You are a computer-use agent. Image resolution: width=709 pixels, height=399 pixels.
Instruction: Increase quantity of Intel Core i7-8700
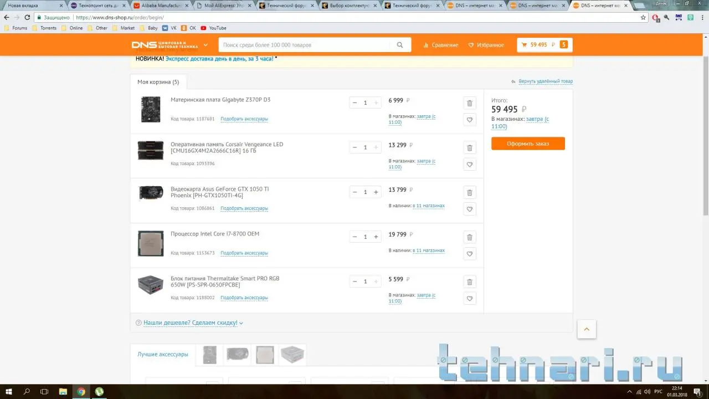(x=376, y=237)
